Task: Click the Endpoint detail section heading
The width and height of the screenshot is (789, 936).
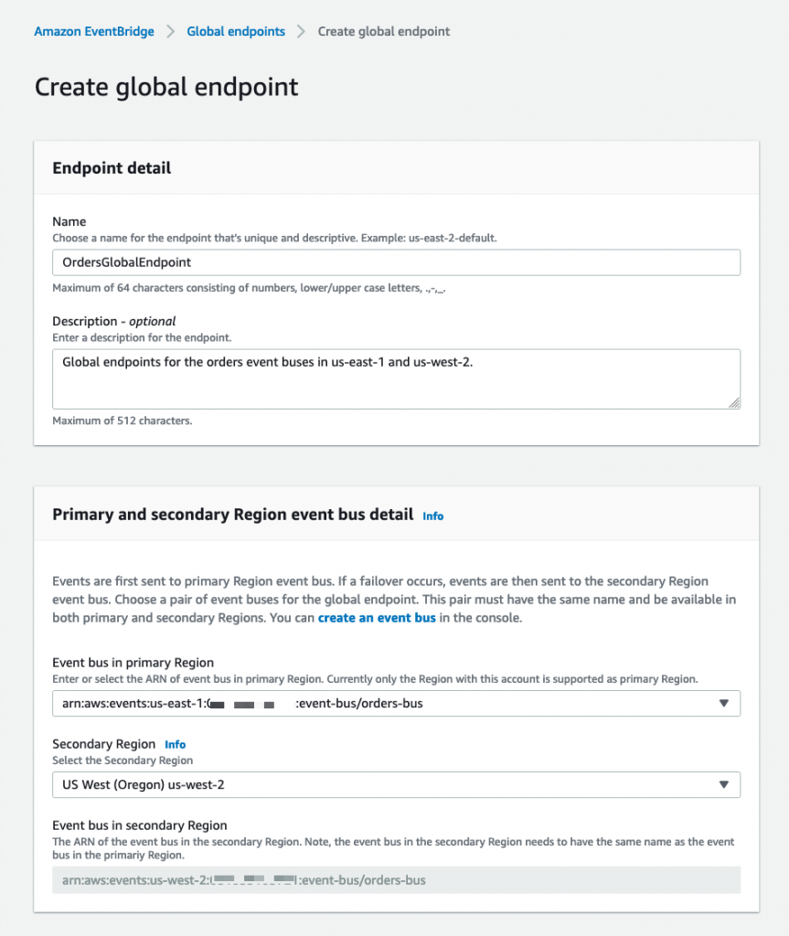Action: (112, 168)
